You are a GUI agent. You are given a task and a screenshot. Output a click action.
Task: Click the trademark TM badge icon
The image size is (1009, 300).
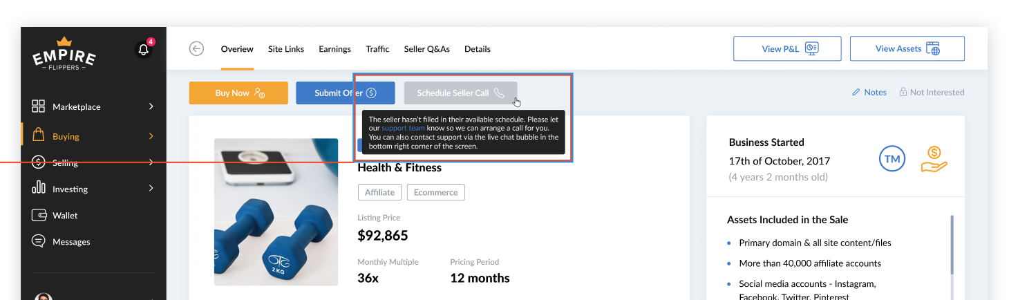892,159
